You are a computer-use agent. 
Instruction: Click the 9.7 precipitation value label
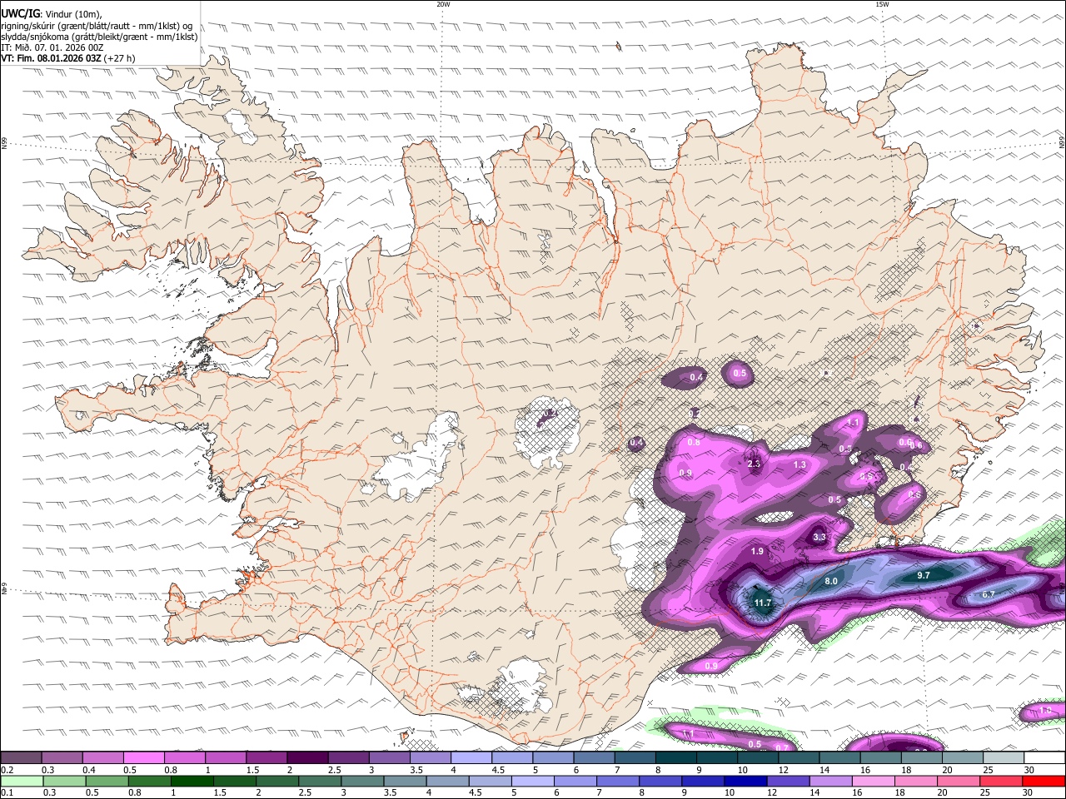click(924, 575)
